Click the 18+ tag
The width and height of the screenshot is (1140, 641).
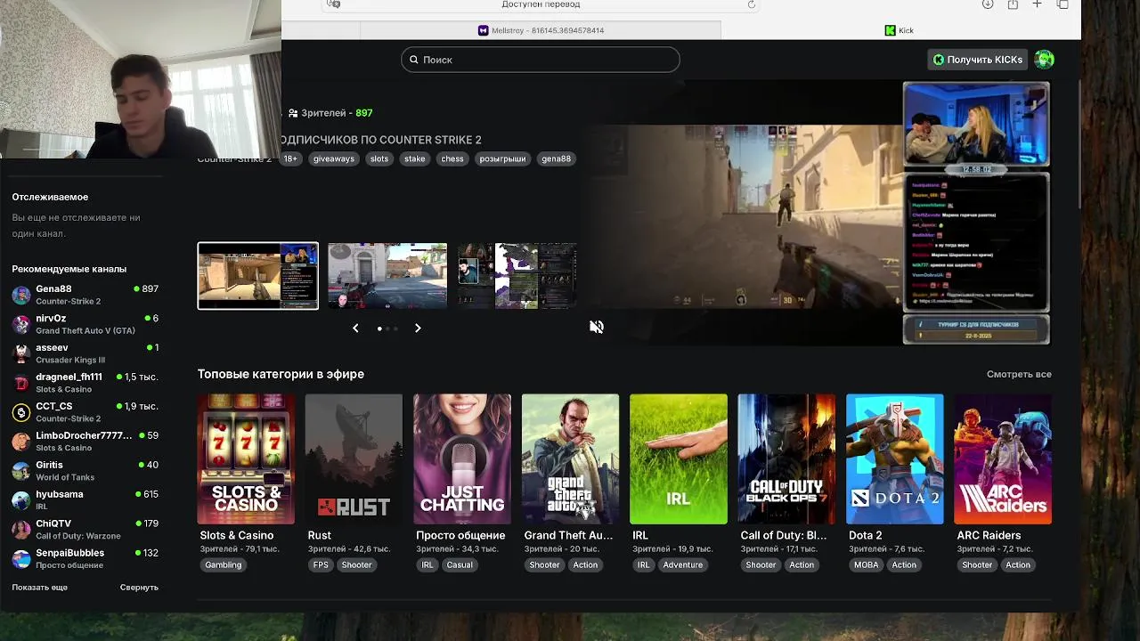290,158
